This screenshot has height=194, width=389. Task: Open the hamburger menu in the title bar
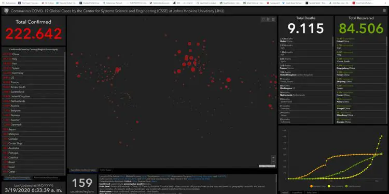point(384,11)
